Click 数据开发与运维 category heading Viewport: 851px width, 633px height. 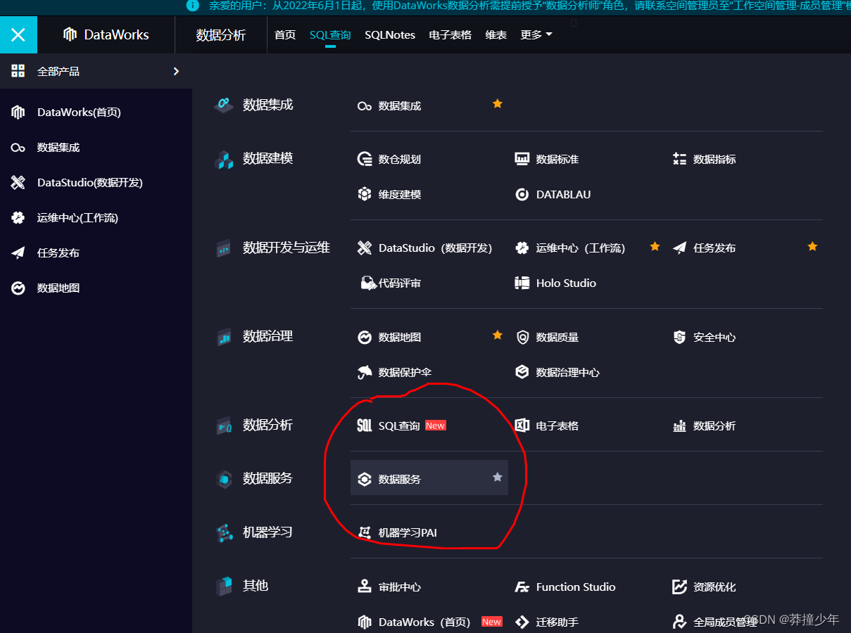286,248
